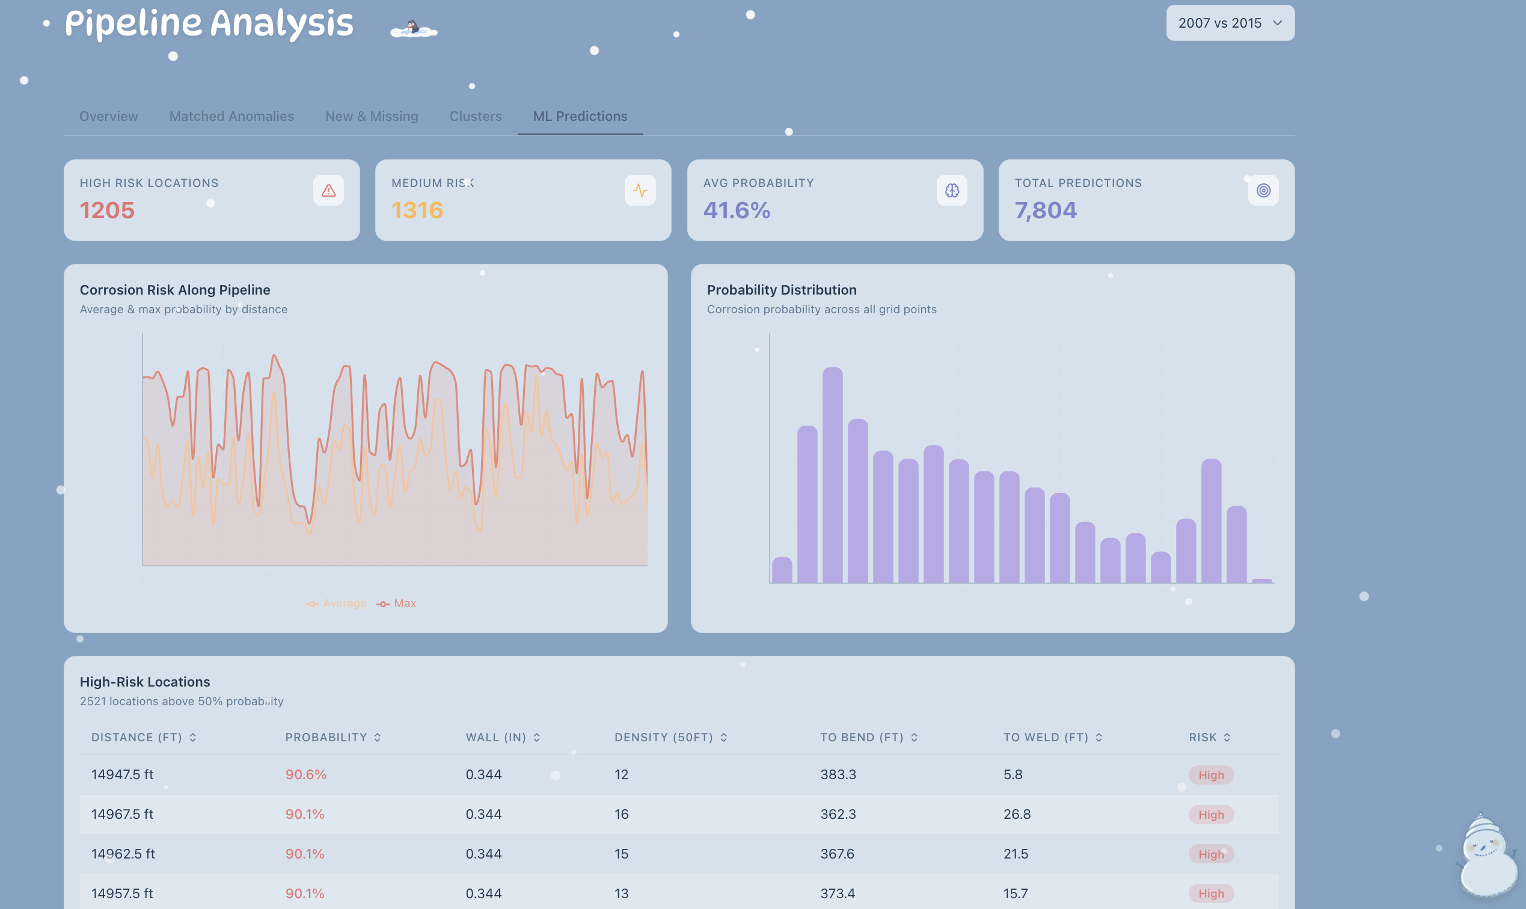Switch to the Matched Anomalies tab
Viewport: 1526px width, 909px height.
click(231, 117)
